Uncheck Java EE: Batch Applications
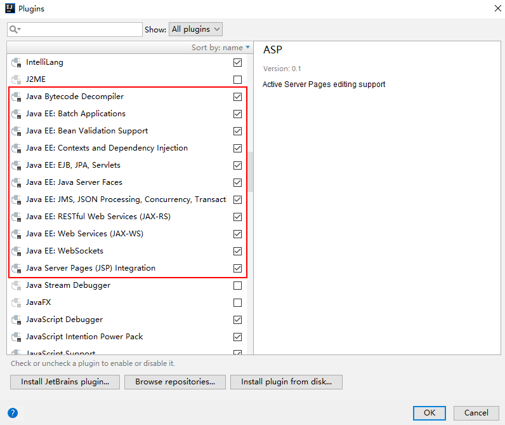This screenshot has height=425, width=505. pyautogui.click(x=237, y=114)
